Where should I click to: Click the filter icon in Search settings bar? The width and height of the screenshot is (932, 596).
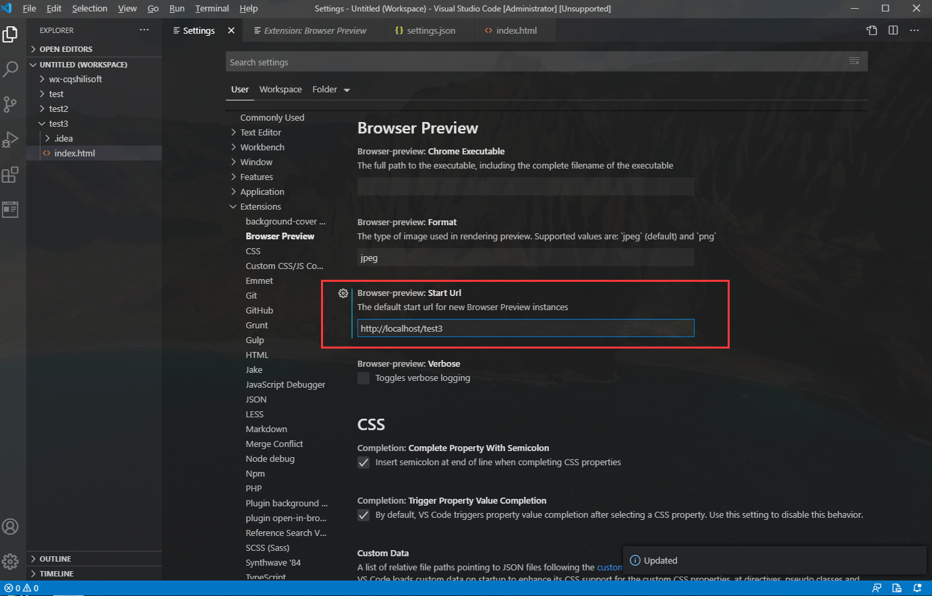pos(854,61)
